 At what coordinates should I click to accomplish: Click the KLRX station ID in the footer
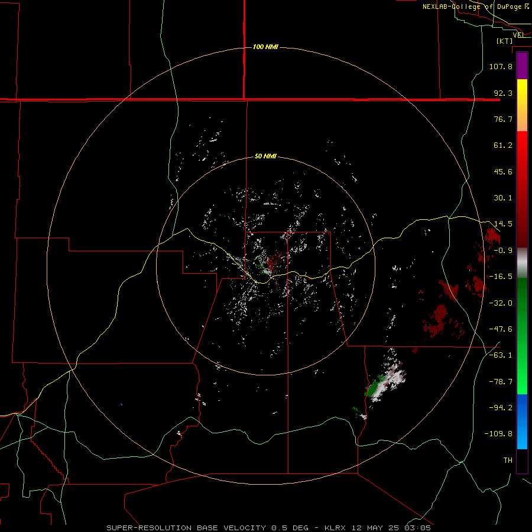336,528
